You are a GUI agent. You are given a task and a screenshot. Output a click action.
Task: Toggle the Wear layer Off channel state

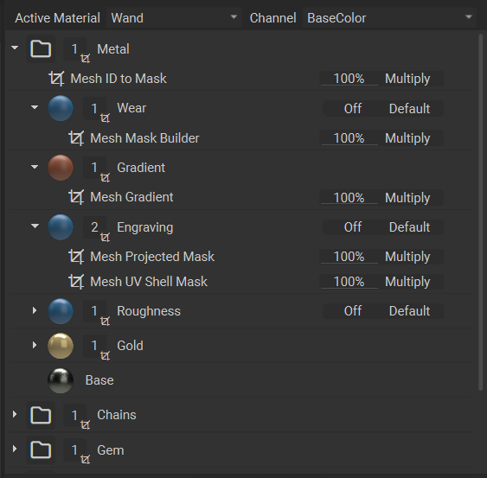352,109
